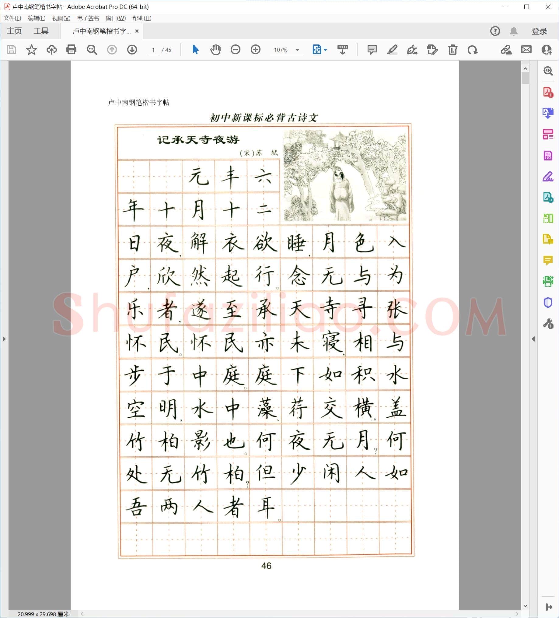Click the vertical scrollbar thumb
559x618 pixels.
525,78
